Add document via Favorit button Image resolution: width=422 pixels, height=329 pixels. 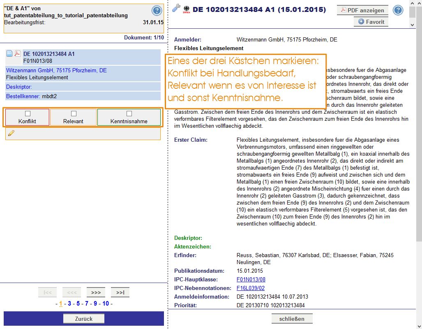[371, 22]
